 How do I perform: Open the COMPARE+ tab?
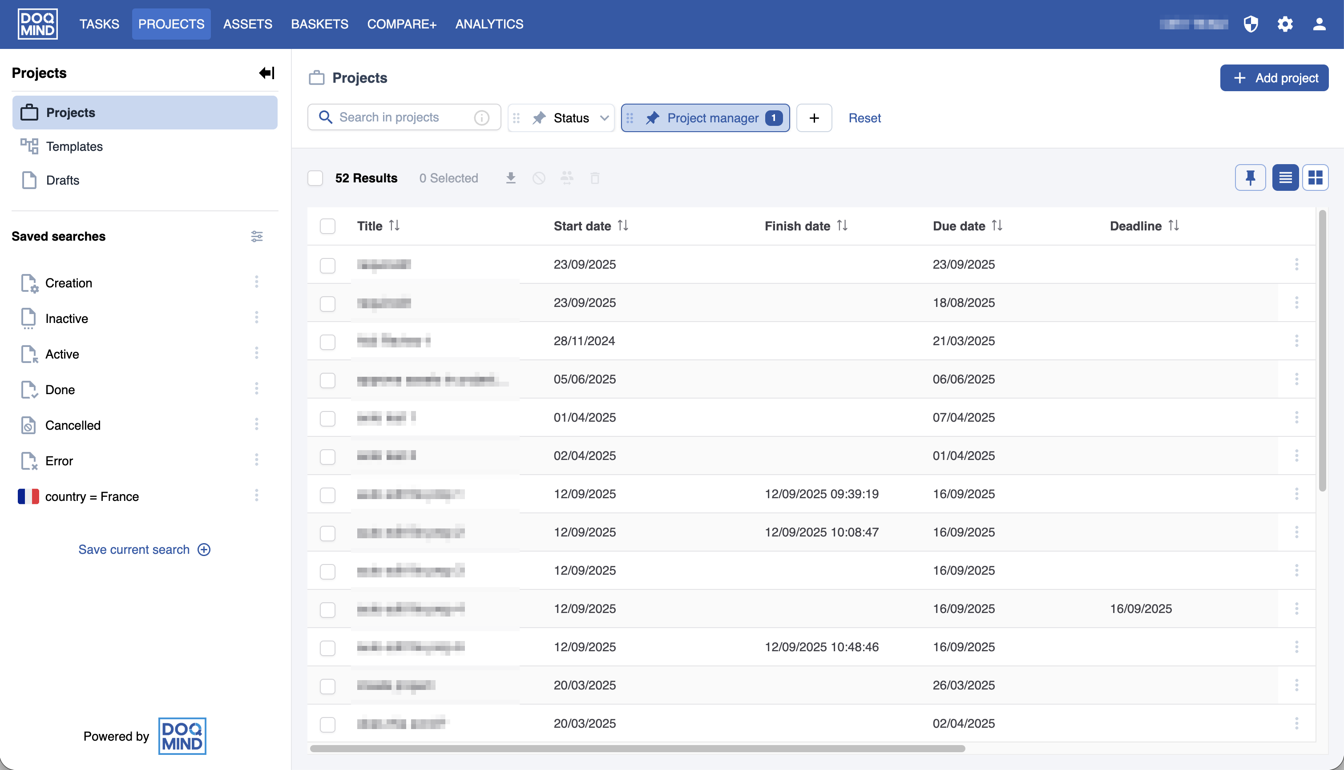click(401, 24)
